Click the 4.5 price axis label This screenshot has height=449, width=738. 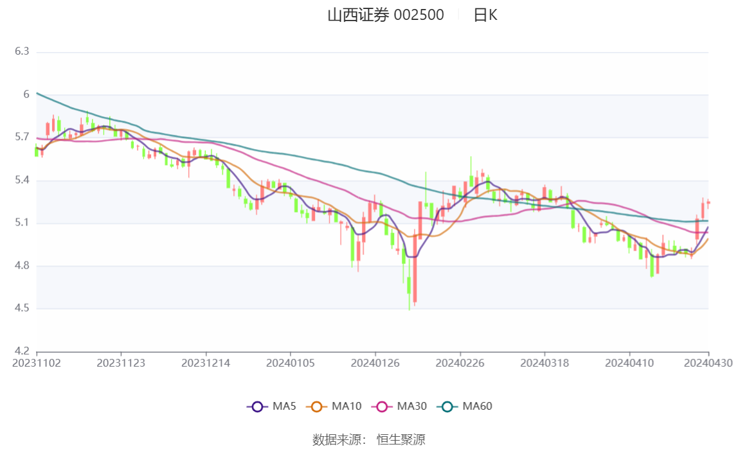22,308
